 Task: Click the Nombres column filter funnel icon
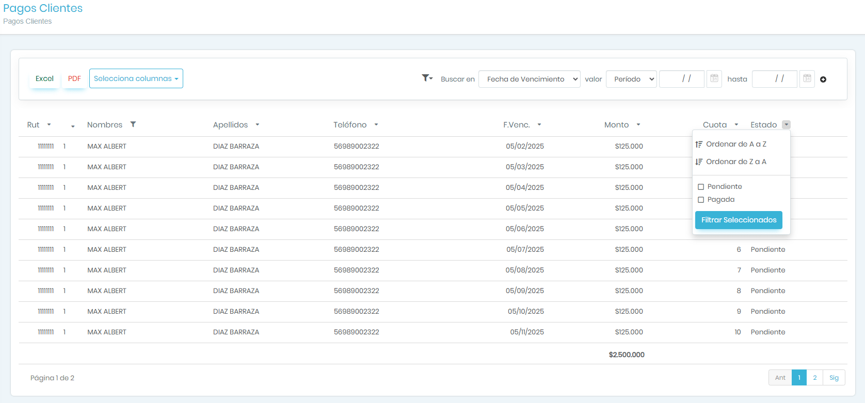(x=133, y=124)
